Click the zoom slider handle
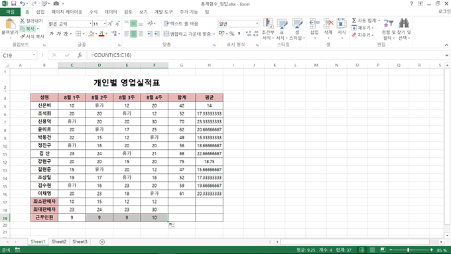Viewport: 451px width, 254px height. (408, 250)
